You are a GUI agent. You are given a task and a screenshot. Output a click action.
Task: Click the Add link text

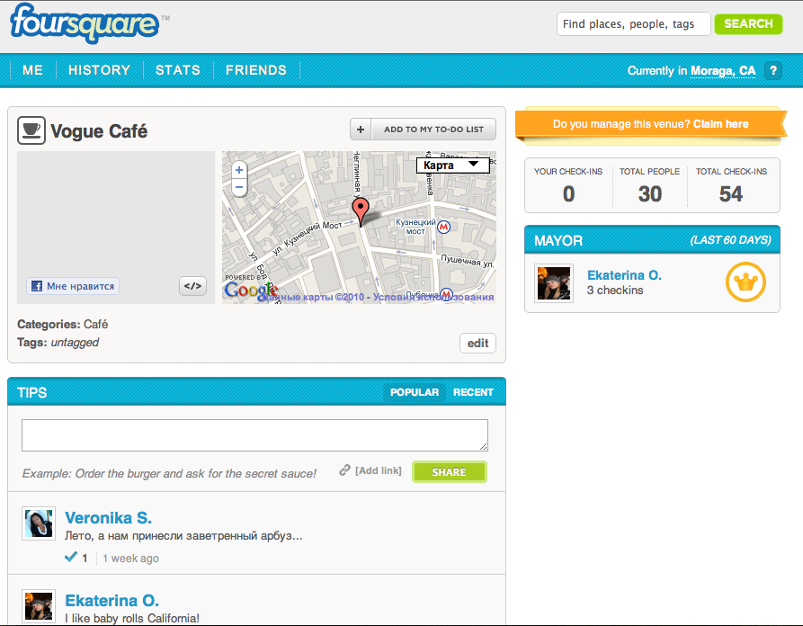(379, 470)
